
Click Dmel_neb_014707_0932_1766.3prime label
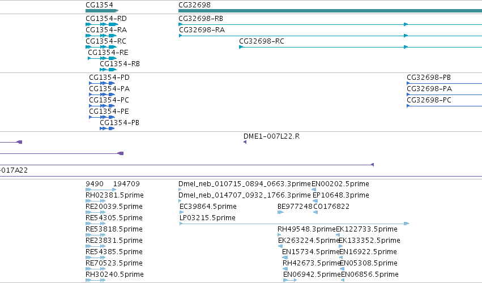pyautogui.click(x=245, y=195)
